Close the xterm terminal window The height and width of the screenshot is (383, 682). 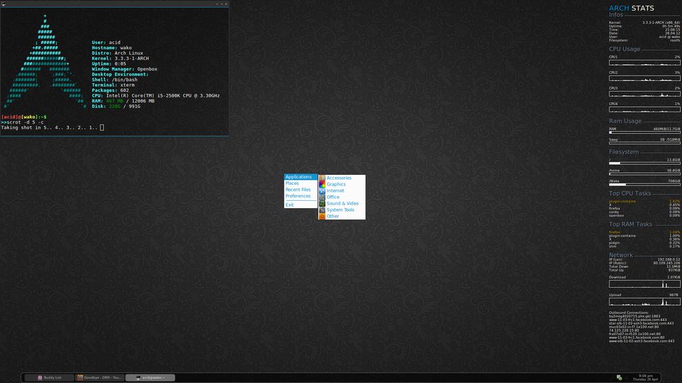point(225,4)
